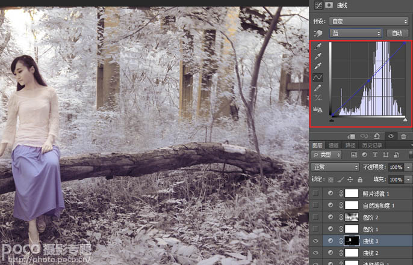Click the 不透明度 100% value field
The image size is (413, 265).
coord(396,167)
